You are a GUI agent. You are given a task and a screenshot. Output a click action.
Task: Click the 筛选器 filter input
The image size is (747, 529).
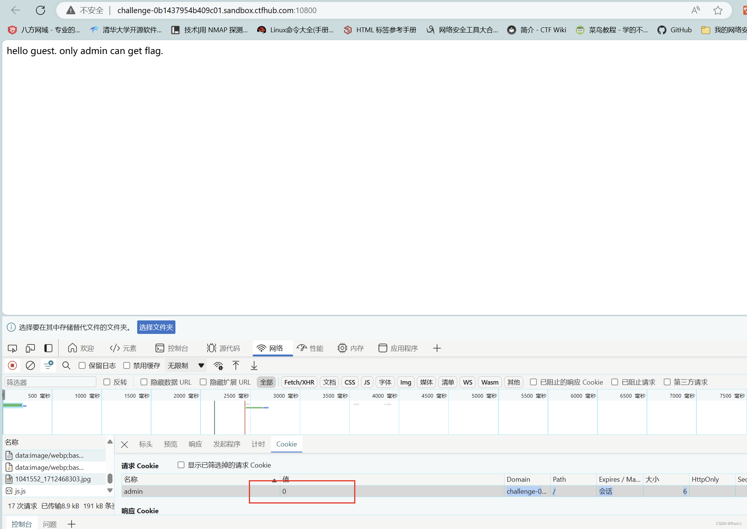[50, 382]
